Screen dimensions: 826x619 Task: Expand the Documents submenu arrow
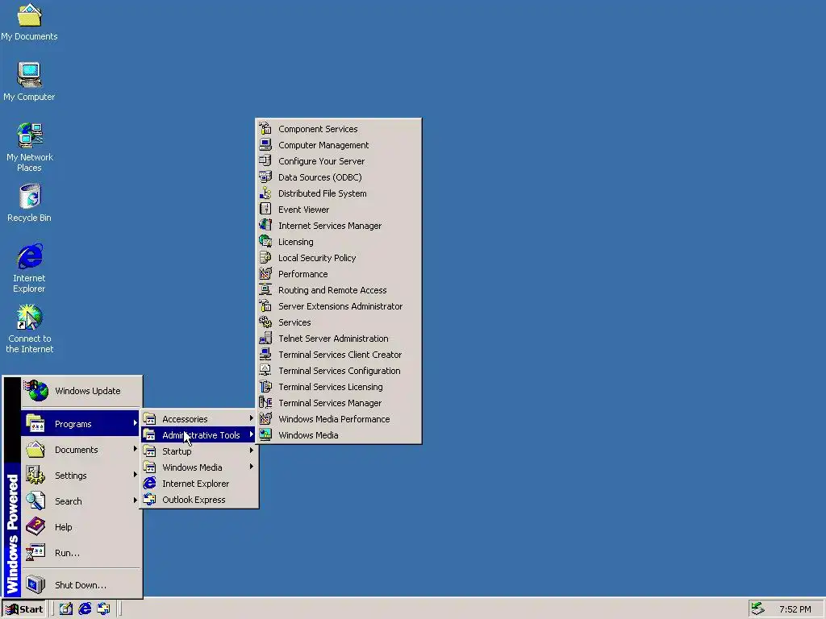click(x=136, y=449)
